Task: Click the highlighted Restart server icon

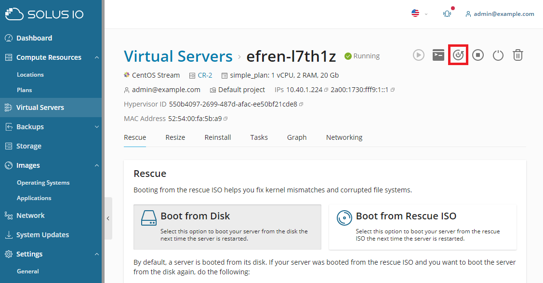Action: 458,55
